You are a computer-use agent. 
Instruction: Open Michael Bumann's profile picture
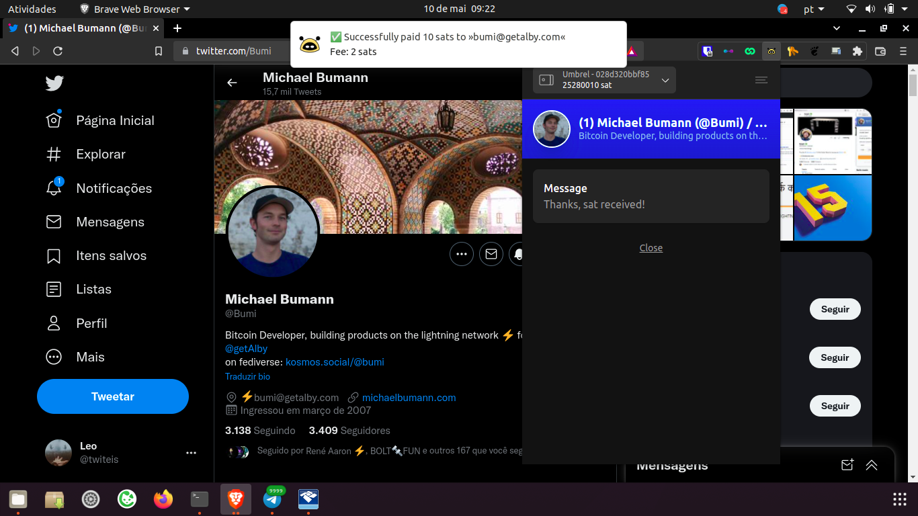(x=273, y=232)
